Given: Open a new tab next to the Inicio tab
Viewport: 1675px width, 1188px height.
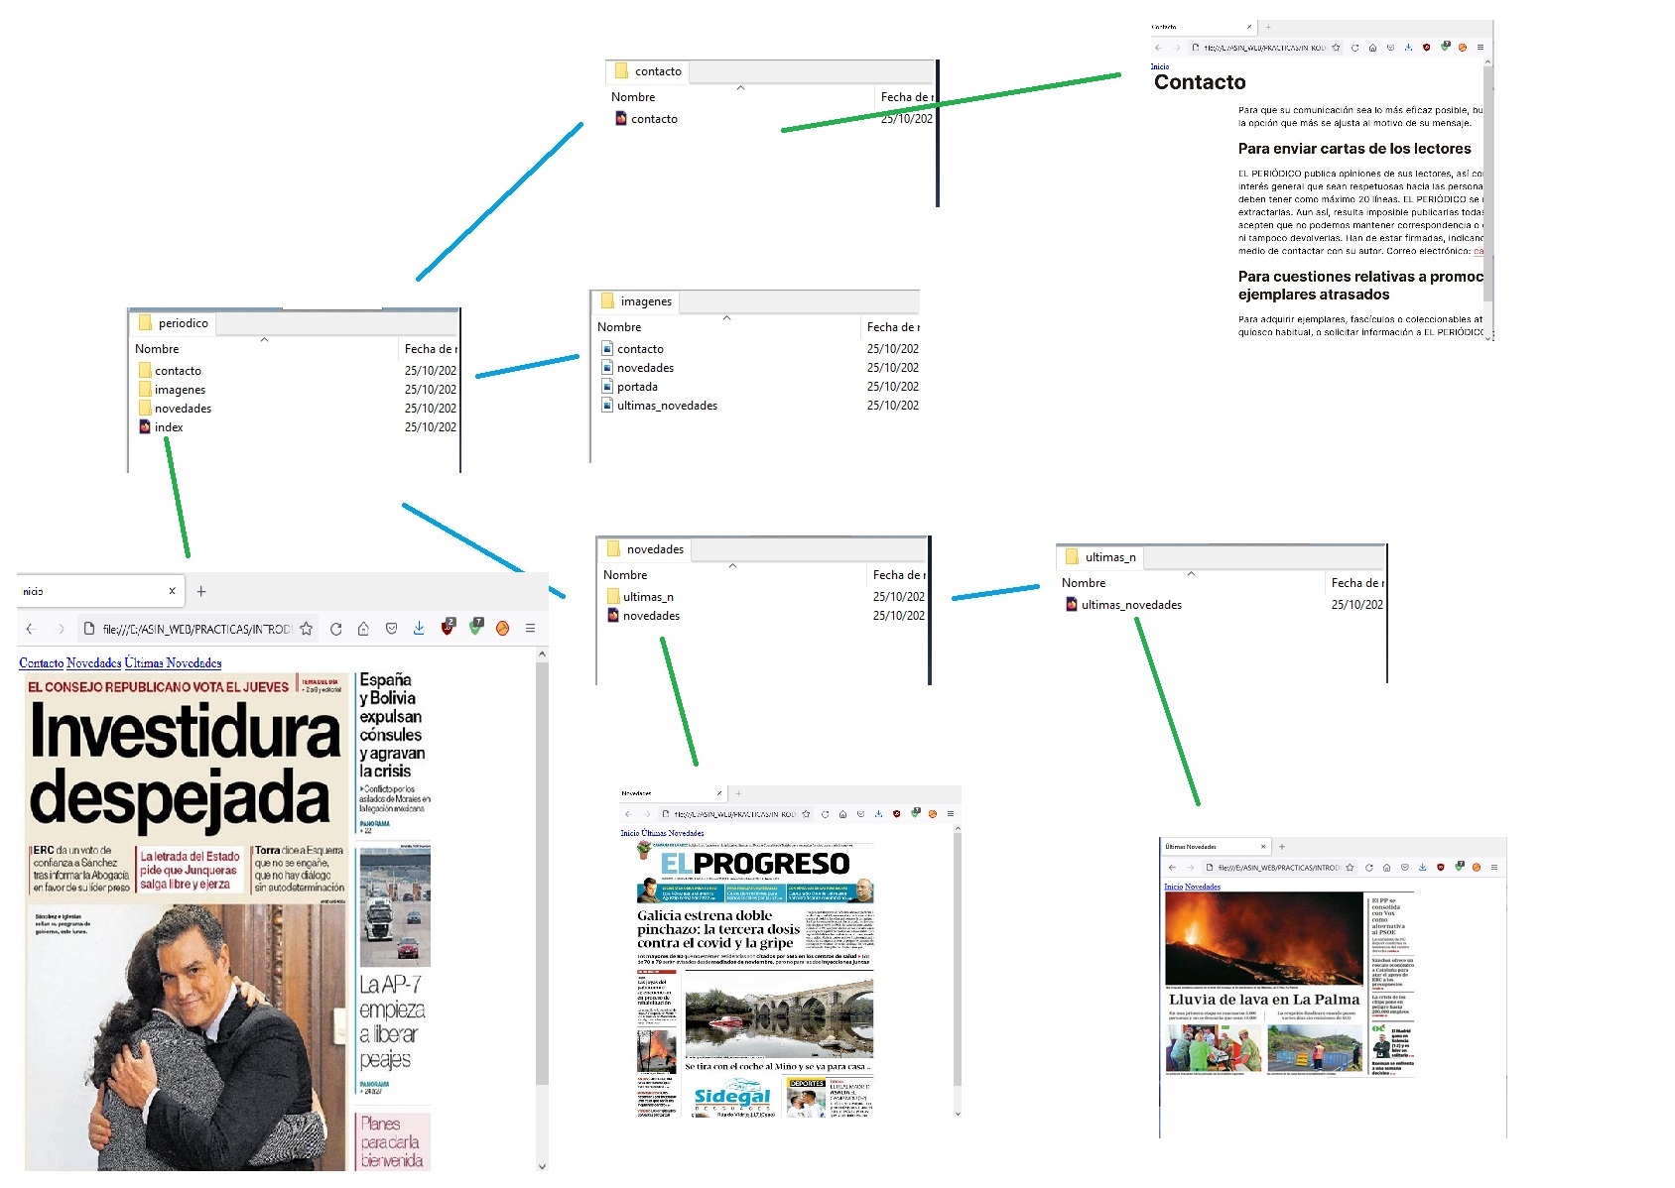Looking at the screenshot, I should (201, 591).
